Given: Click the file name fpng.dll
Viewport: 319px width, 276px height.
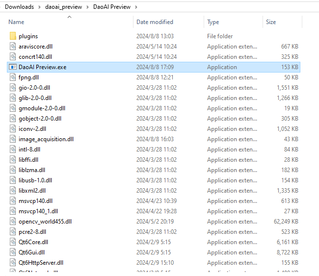Looking at the screenshot, I should pyautogui.click(x=28, y=77).
